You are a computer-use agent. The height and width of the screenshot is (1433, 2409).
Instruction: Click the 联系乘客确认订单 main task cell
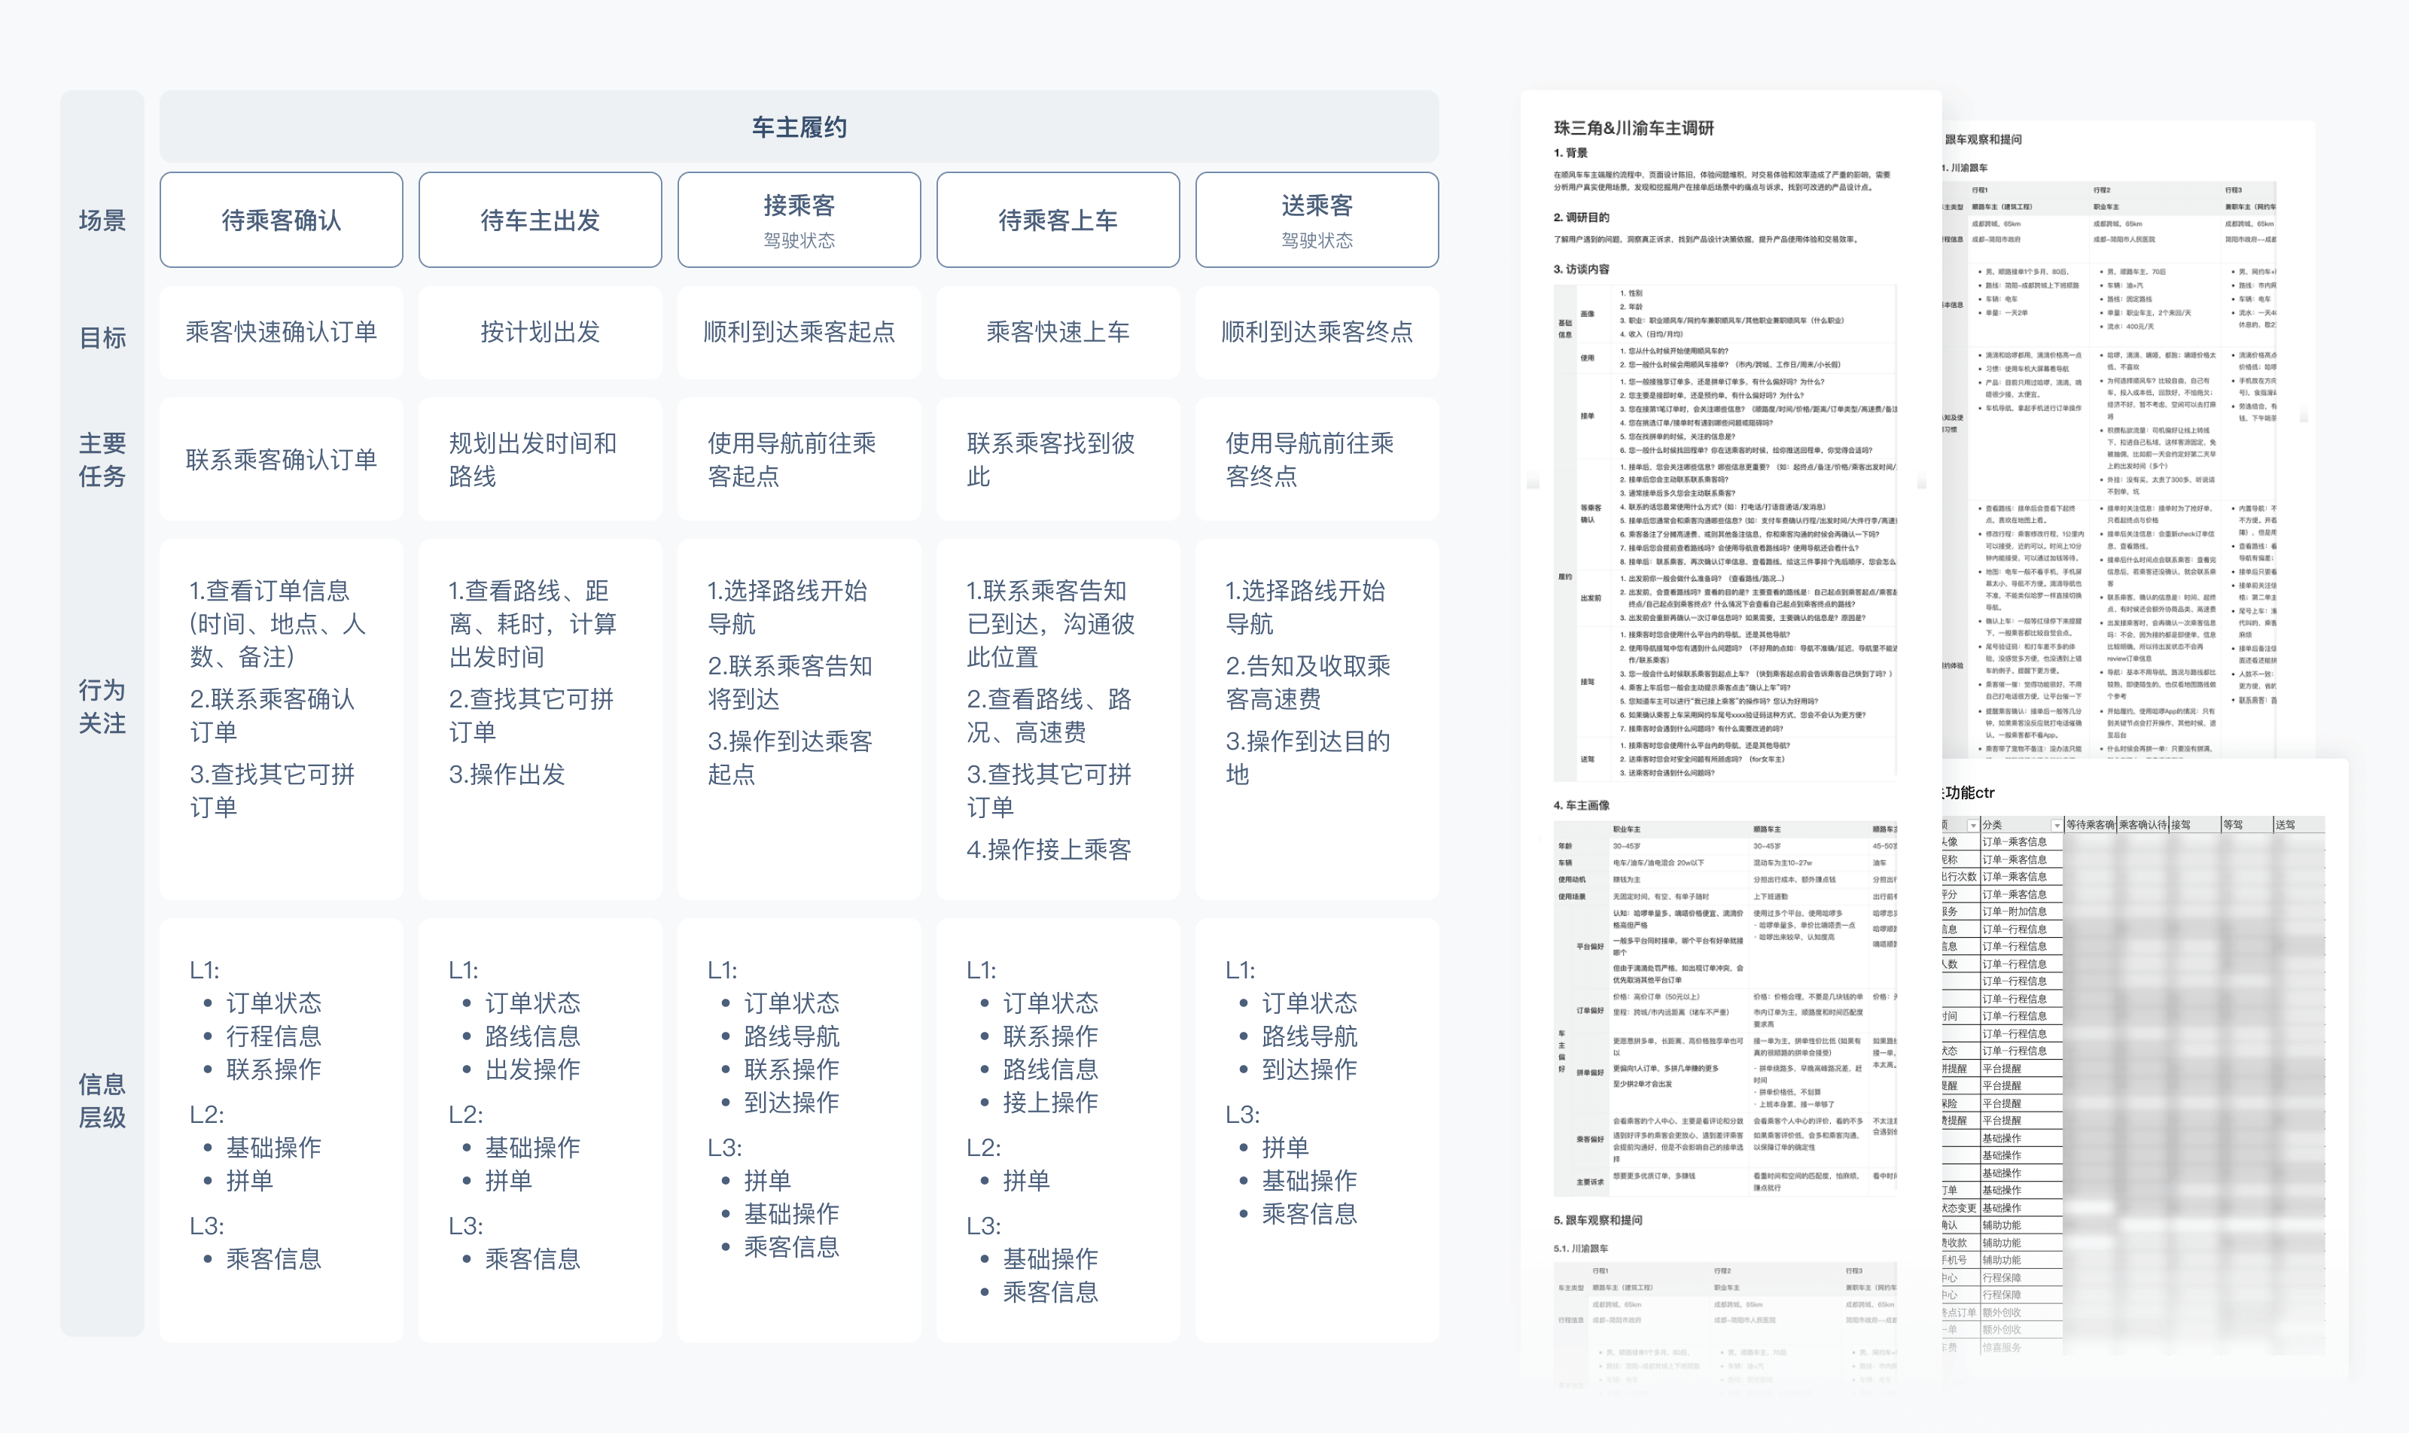coord(281,460)
